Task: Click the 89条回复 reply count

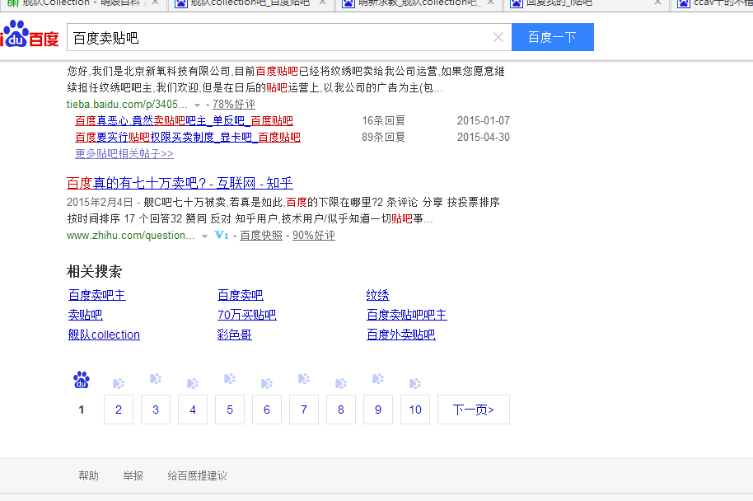Action: [383, 138]
